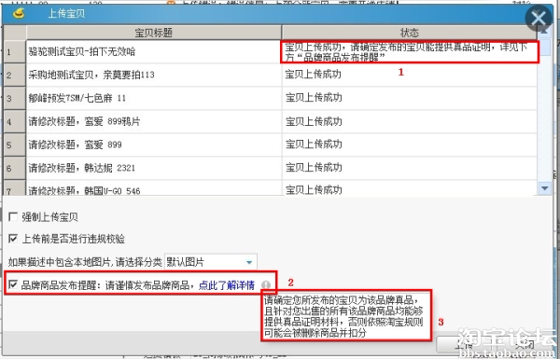
Task: Uncheck 上传前是否进行违规校验
Action: pyautogui.click(x=13, y=239)
